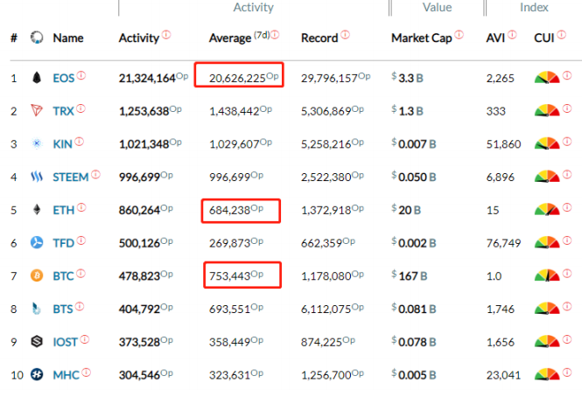Open the TRX coin link
This screenshot has height=397, width=582.
(63, 111)
